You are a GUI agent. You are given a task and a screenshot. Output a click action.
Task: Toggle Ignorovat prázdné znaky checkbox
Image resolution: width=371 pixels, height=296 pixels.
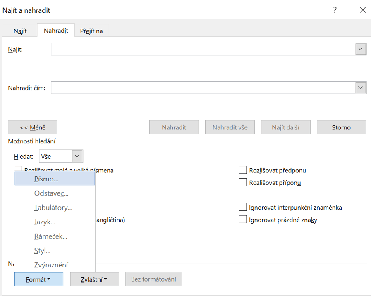(x=243, y=220)
